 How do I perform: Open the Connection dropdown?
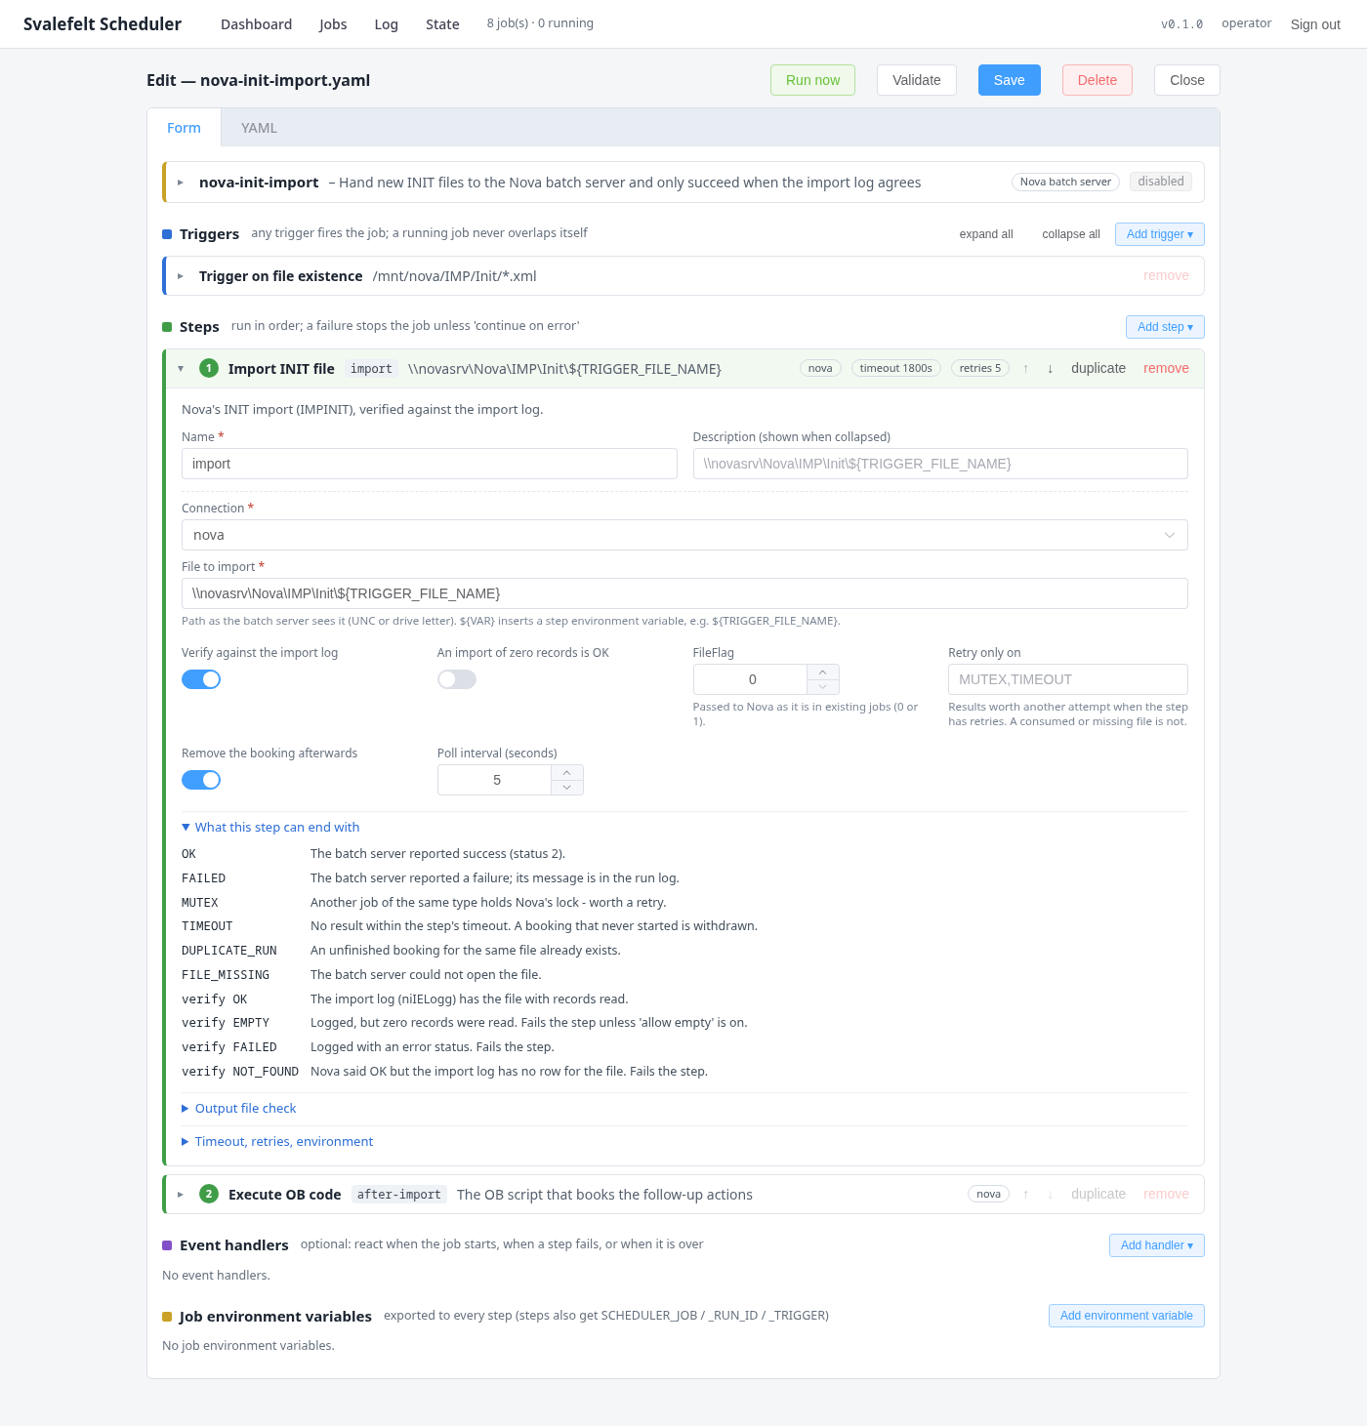[684, 535]
